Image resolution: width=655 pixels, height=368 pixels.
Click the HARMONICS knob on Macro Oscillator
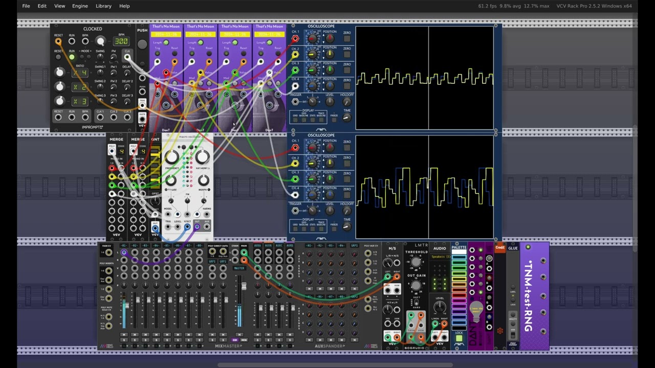(x=203, y=157)
